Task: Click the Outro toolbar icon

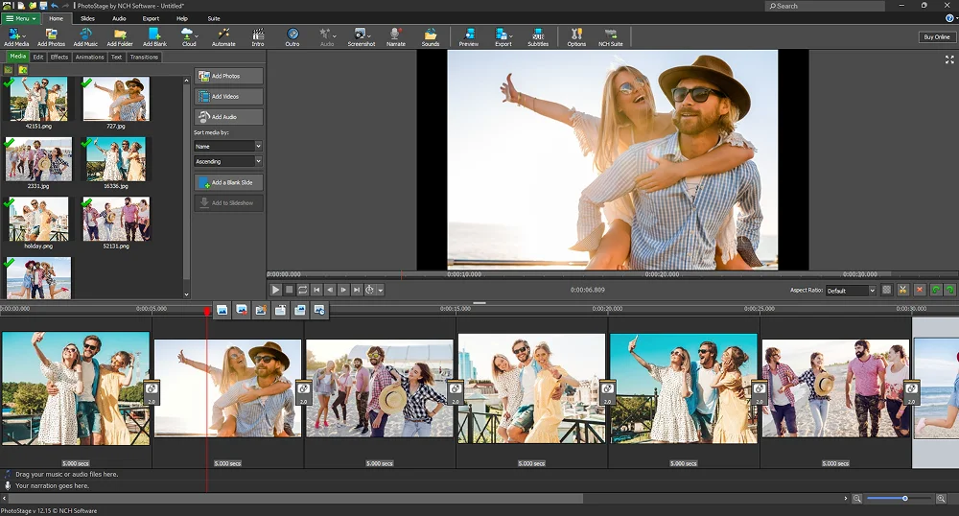Action: tap(292, 36)
